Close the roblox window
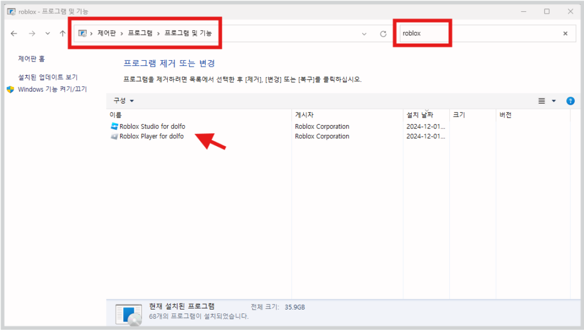 click(x=570, y=11)
